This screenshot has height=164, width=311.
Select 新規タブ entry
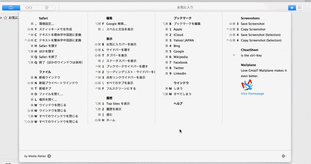click(x=45, y=89)
